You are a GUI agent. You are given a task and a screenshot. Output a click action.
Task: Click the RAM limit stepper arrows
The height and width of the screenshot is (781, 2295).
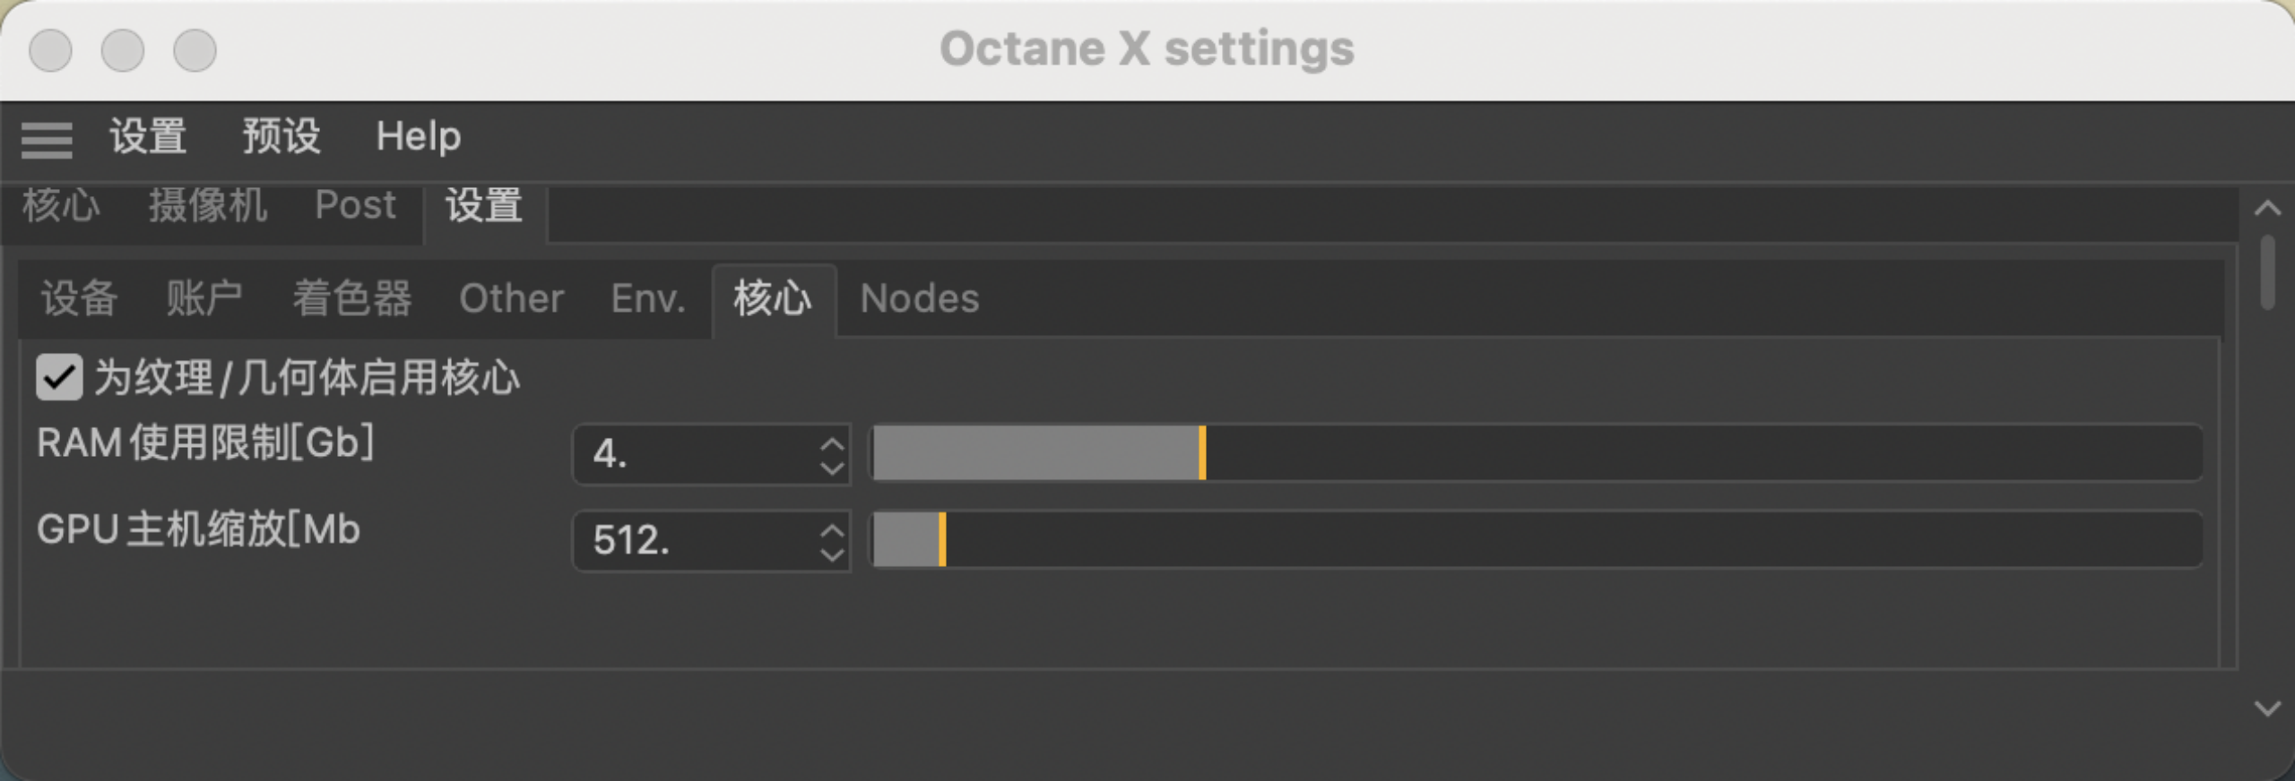(832, 455)
